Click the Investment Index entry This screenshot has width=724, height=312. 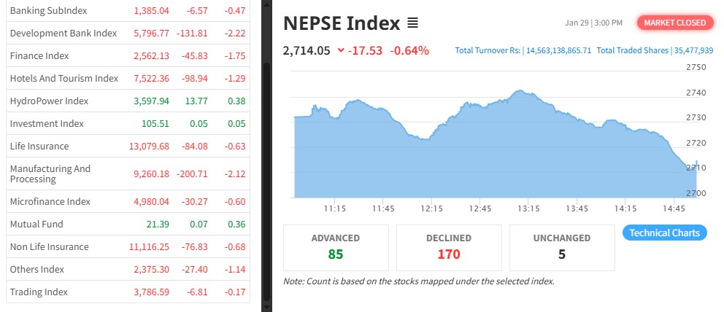pos(47,124)
